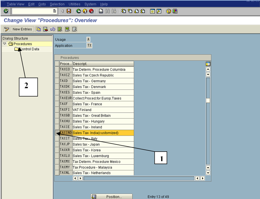Click the horizontal scrollbar track under the table

coord(139,178)
